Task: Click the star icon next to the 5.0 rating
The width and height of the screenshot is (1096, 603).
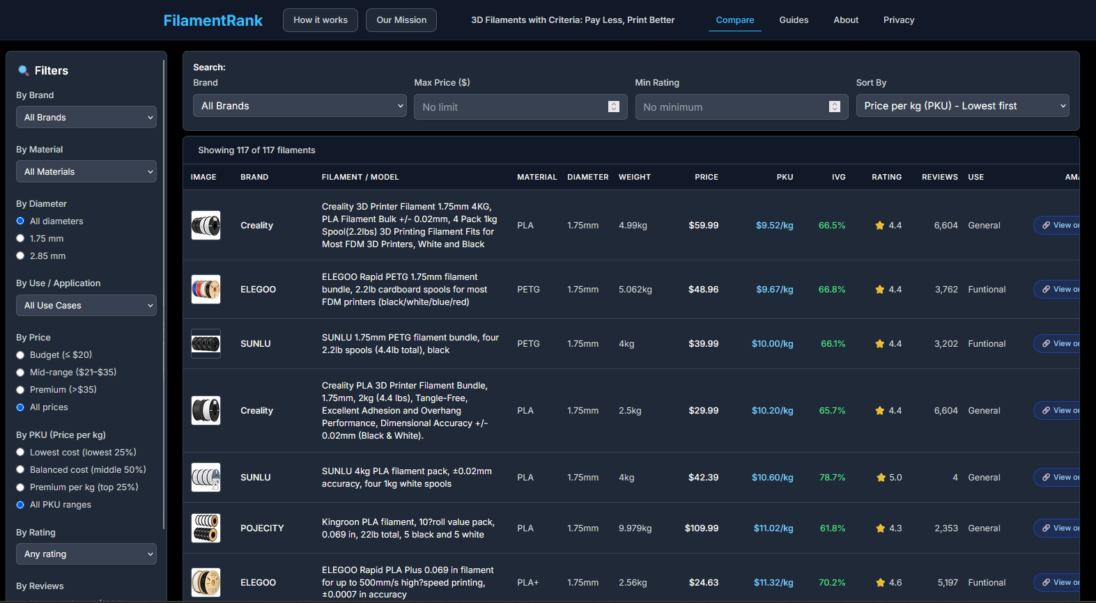Action: [881, 478]
